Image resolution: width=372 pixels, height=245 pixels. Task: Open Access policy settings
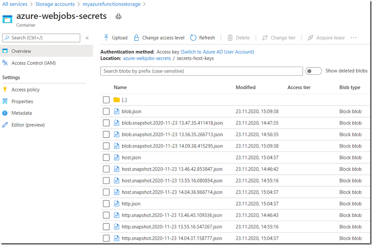click(25, 89)
